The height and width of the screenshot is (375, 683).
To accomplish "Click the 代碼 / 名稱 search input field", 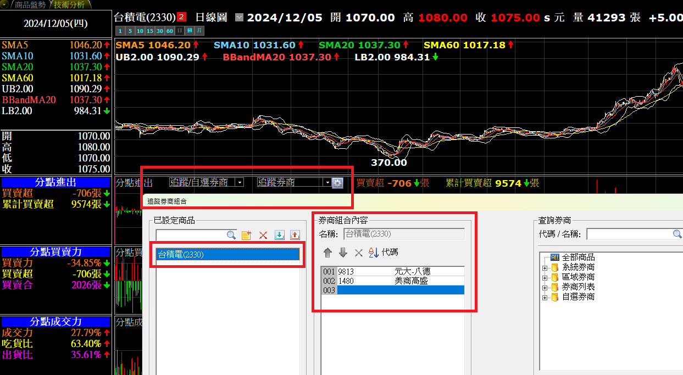I will 630,234.
